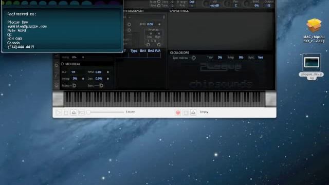Click the dot next to MIDI Delay BPM

(x=108, y=72)
